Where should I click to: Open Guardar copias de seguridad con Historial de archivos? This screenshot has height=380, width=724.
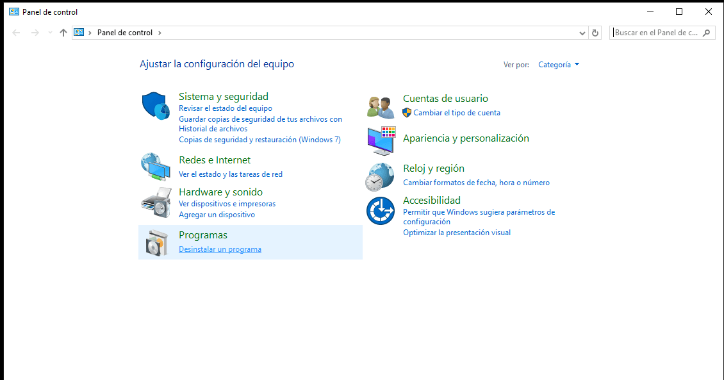coord(260,124)
